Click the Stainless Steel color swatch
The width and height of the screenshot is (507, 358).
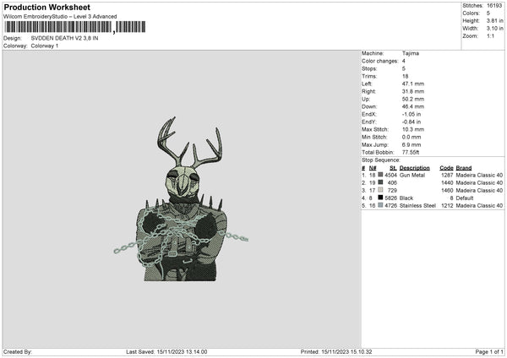380,205
